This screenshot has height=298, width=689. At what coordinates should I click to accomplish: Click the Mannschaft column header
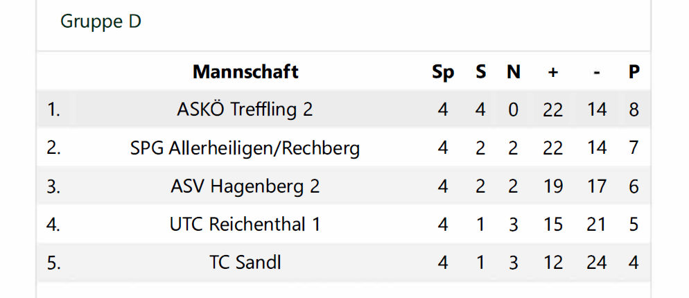(x=245, y=71)
